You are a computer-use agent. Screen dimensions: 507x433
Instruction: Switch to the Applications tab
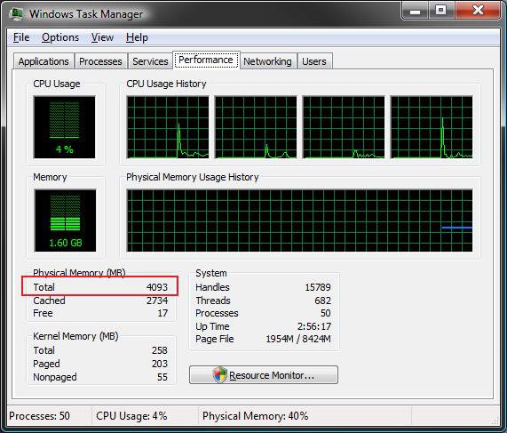tap(44, 61)
